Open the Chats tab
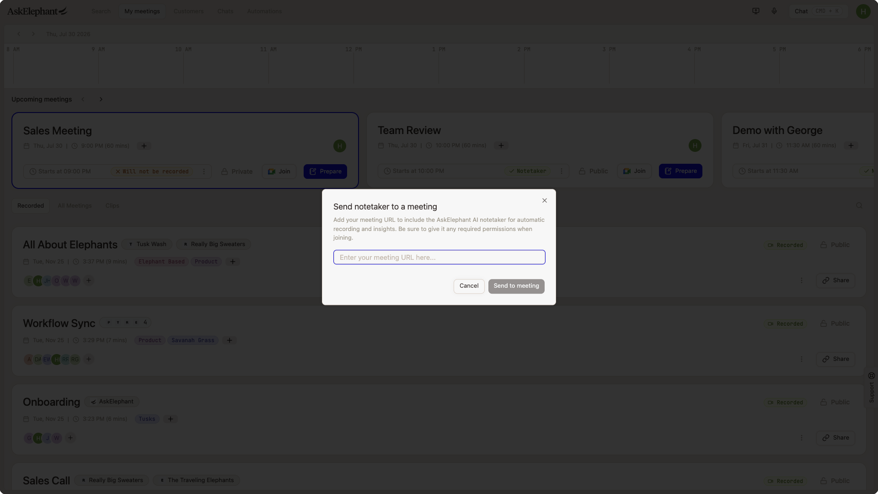Image resolution: width=878 pixels, height=494 pixels. 225,11
